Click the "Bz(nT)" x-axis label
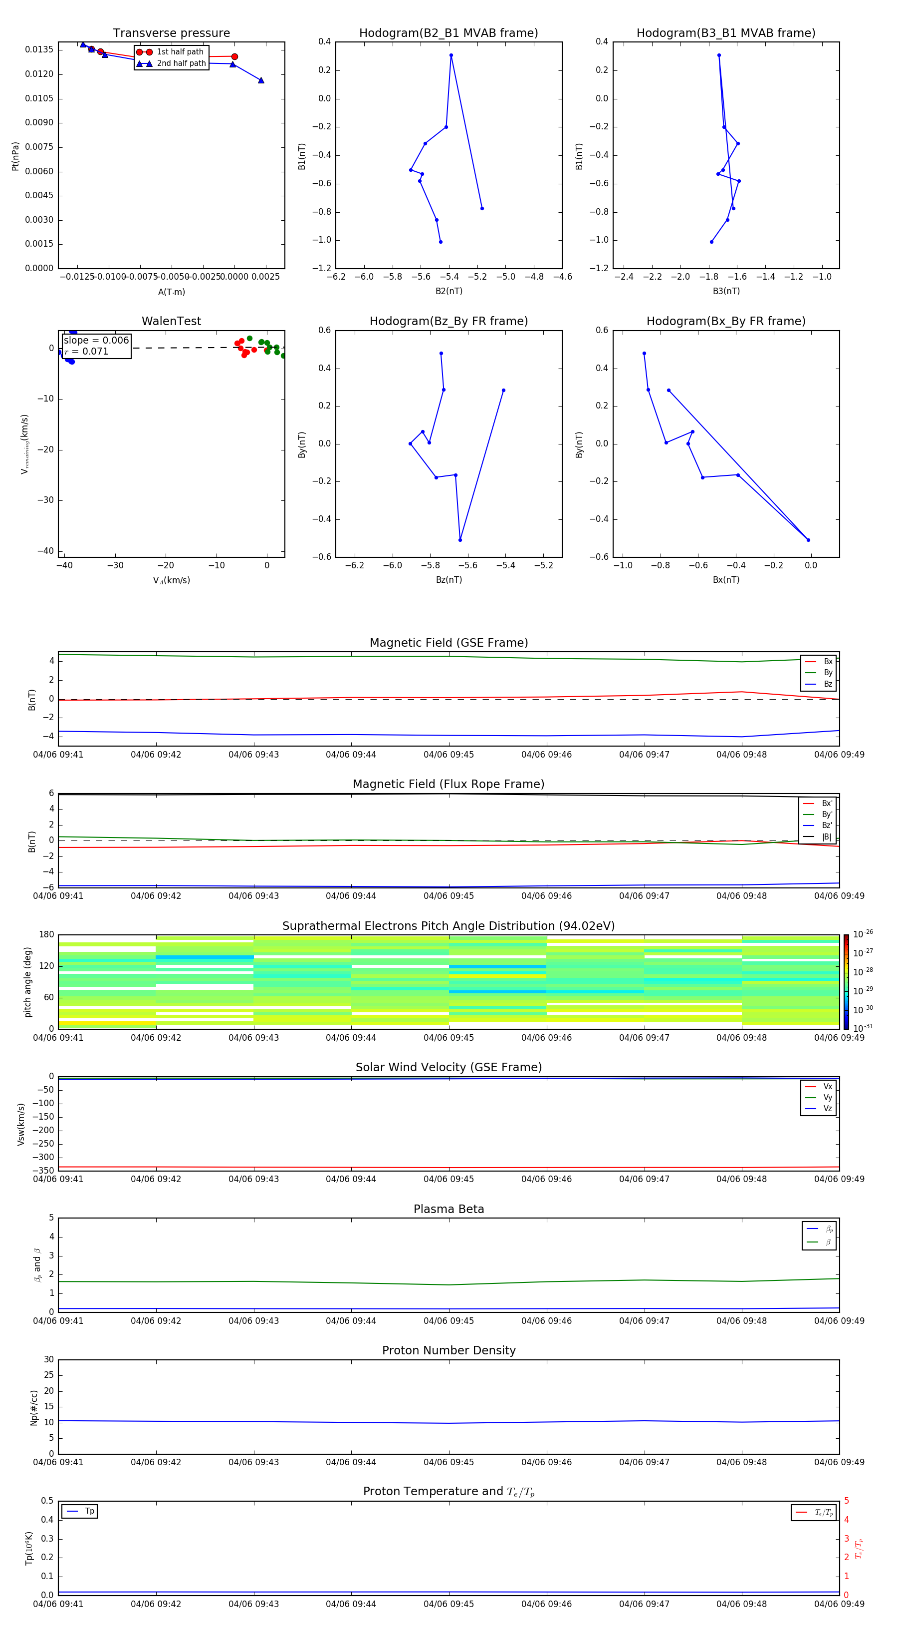This screenshot has height=1648, width=898. click(x=449, y=580)
